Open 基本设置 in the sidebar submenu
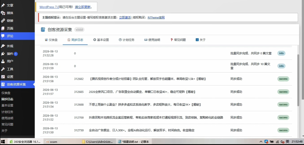This screenshot has height=145, width=304. [x=7, y=106]
